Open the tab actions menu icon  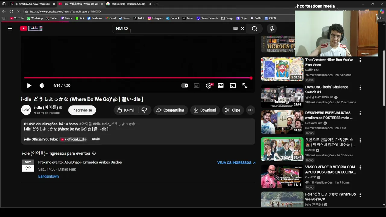(x=4, y=4)
